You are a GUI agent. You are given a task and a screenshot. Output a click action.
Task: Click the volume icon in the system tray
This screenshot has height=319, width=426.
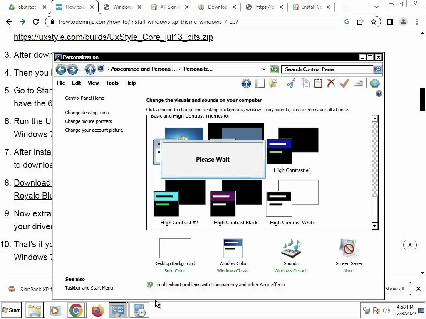[x=386, y=310]
